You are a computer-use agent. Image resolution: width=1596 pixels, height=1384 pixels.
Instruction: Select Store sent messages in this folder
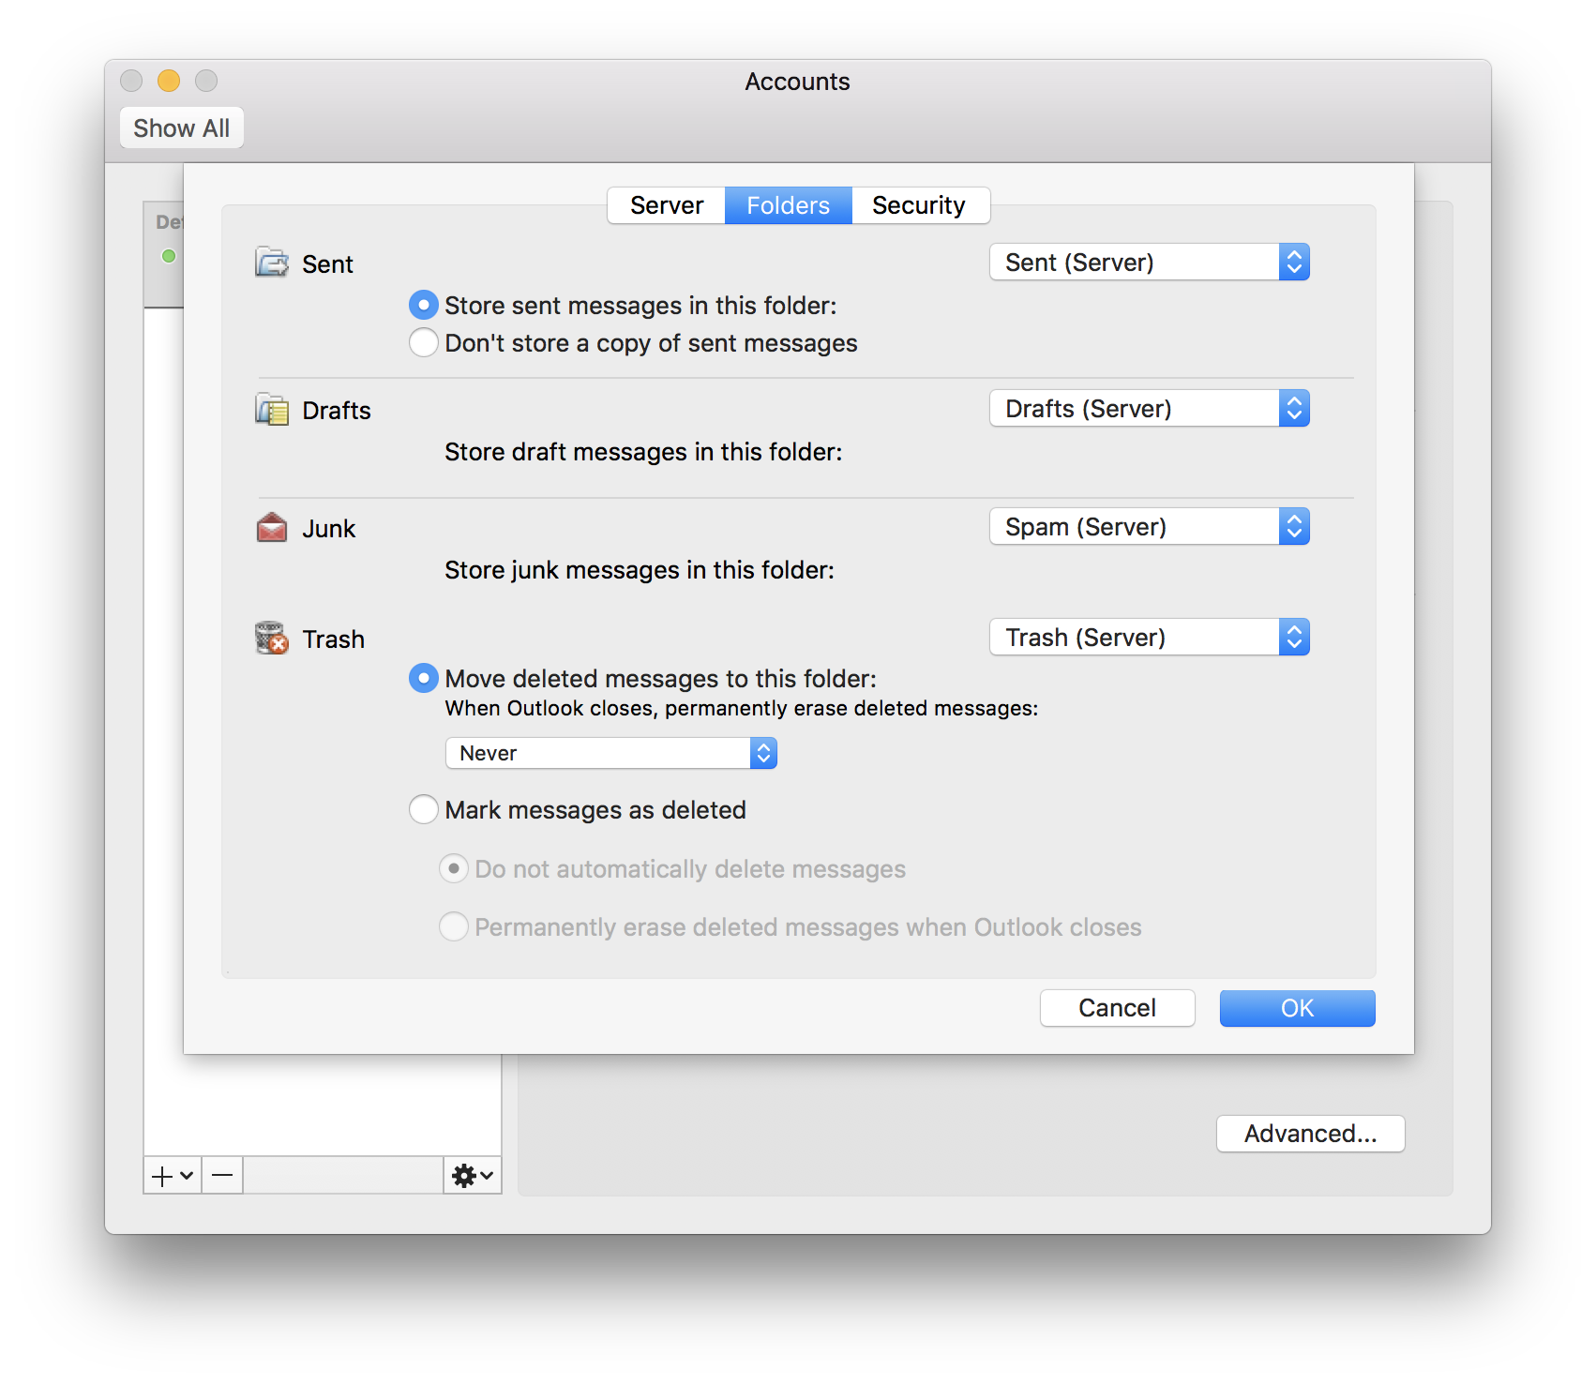pos(424,305)
